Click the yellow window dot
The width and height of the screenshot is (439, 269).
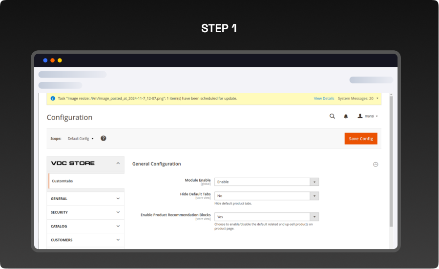click(60, 61)
